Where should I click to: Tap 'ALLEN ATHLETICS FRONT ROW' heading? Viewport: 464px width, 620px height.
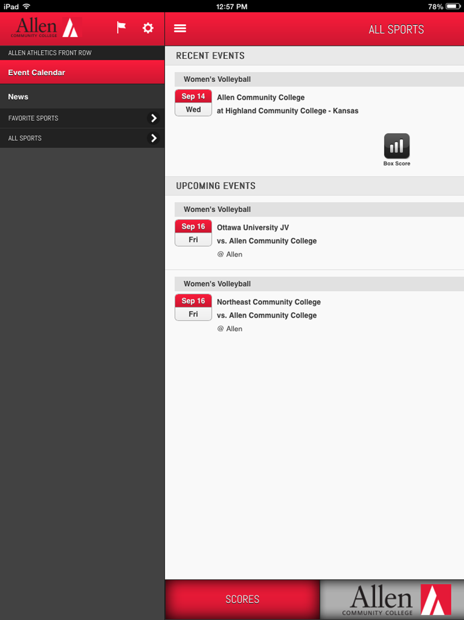coord(50,53)
